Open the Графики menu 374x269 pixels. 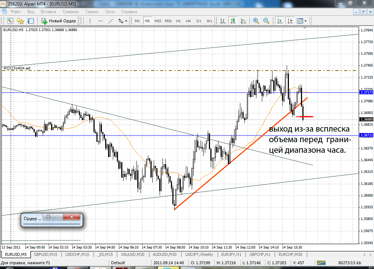(70, 12)
